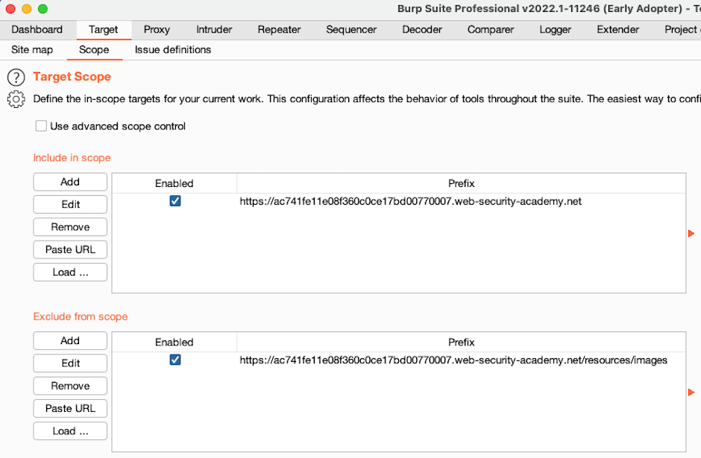Switch to the Comparer tab

(x=491, y=30)
